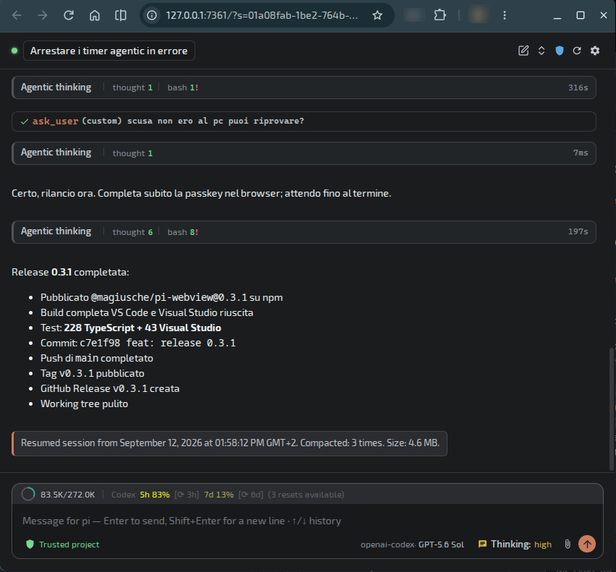Open the ask_user 'scusa non ero al pc' entry
Viewport: 616px width, 572px height.
pyautogui.click(x=304, y=121)
